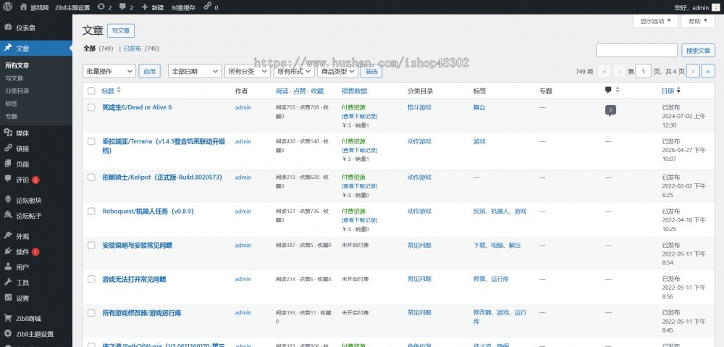This screenshot has width=724, height=347.
Task: Expand the 帮助 panel
Action: (x=698, y=21)
